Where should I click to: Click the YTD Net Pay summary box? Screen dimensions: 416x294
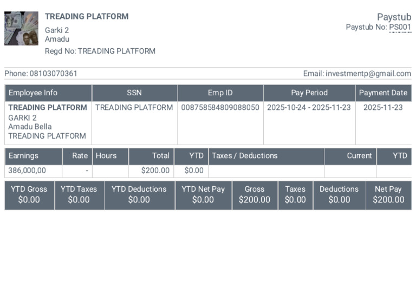point(203,195)
